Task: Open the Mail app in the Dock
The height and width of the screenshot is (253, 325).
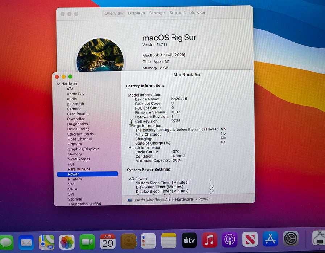Action: 26,242
